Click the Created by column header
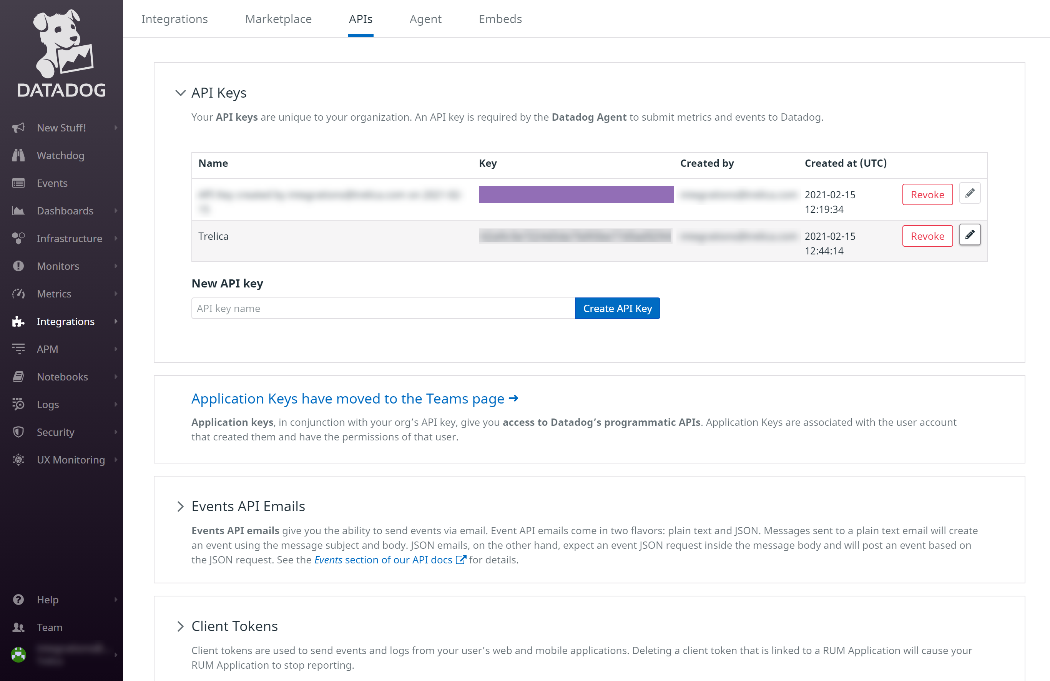1050x681 pixels. click(x=707, y=163)
